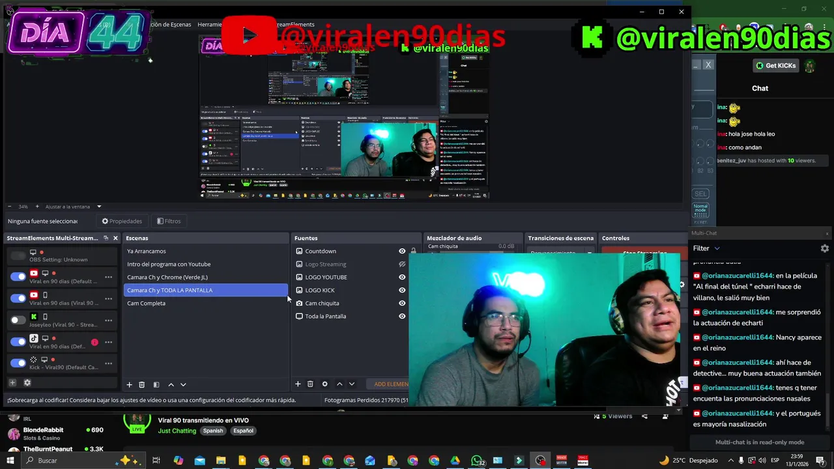Screen dimensions: 834x469
Task: Click the Just Chatting category link
Action: (x=177, y=431)
